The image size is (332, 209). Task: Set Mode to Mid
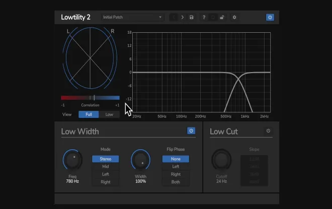coord(106,167)
